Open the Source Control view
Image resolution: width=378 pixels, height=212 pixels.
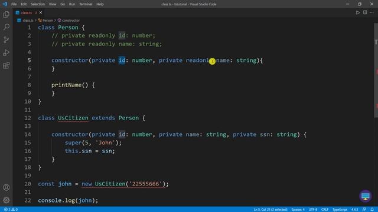click(6, 39)
